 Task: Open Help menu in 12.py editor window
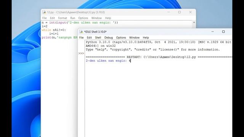click(x=108, y=18)
